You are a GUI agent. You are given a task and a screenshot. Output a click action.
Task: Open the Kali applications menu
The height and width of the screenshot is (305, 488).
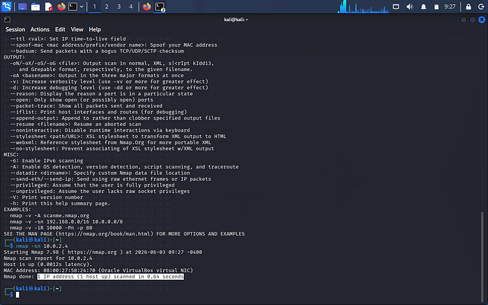(6, 6)
